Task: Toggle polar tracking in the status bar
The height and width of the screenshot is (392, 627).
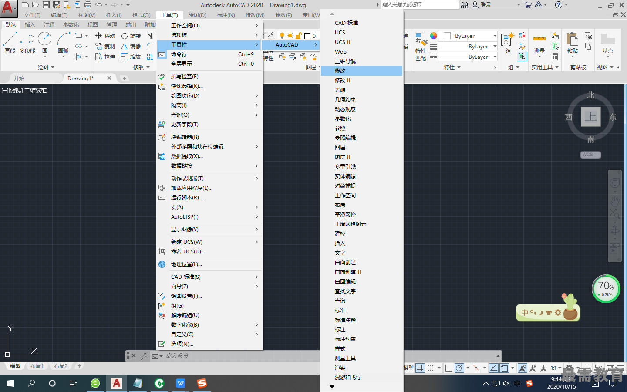Action: (x=459, y=368)
